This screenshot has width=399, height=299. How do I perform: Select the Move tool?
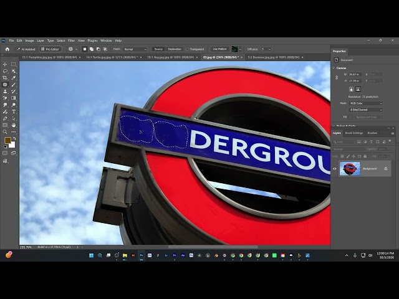5,64
